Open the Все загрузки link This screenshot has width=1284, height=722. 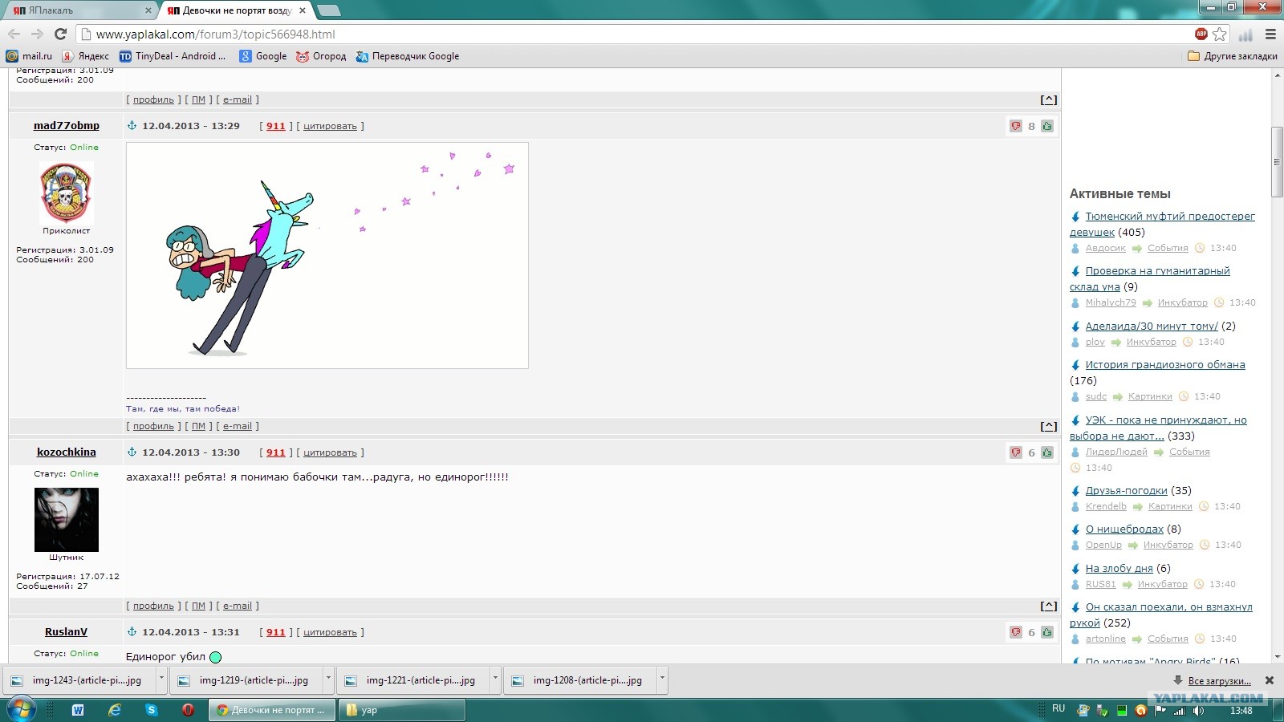tap(1219, 680)
